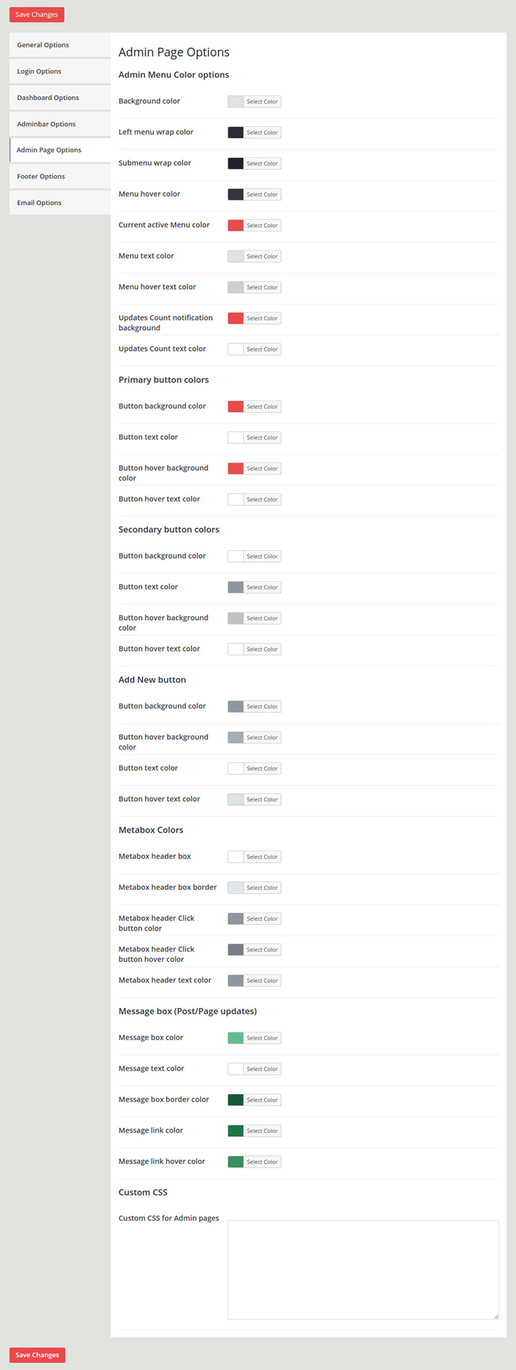The width and height of the screenshot is (516, 1370).
Task: Go to the Dashboard Options tab
Action: click(48, 98)
